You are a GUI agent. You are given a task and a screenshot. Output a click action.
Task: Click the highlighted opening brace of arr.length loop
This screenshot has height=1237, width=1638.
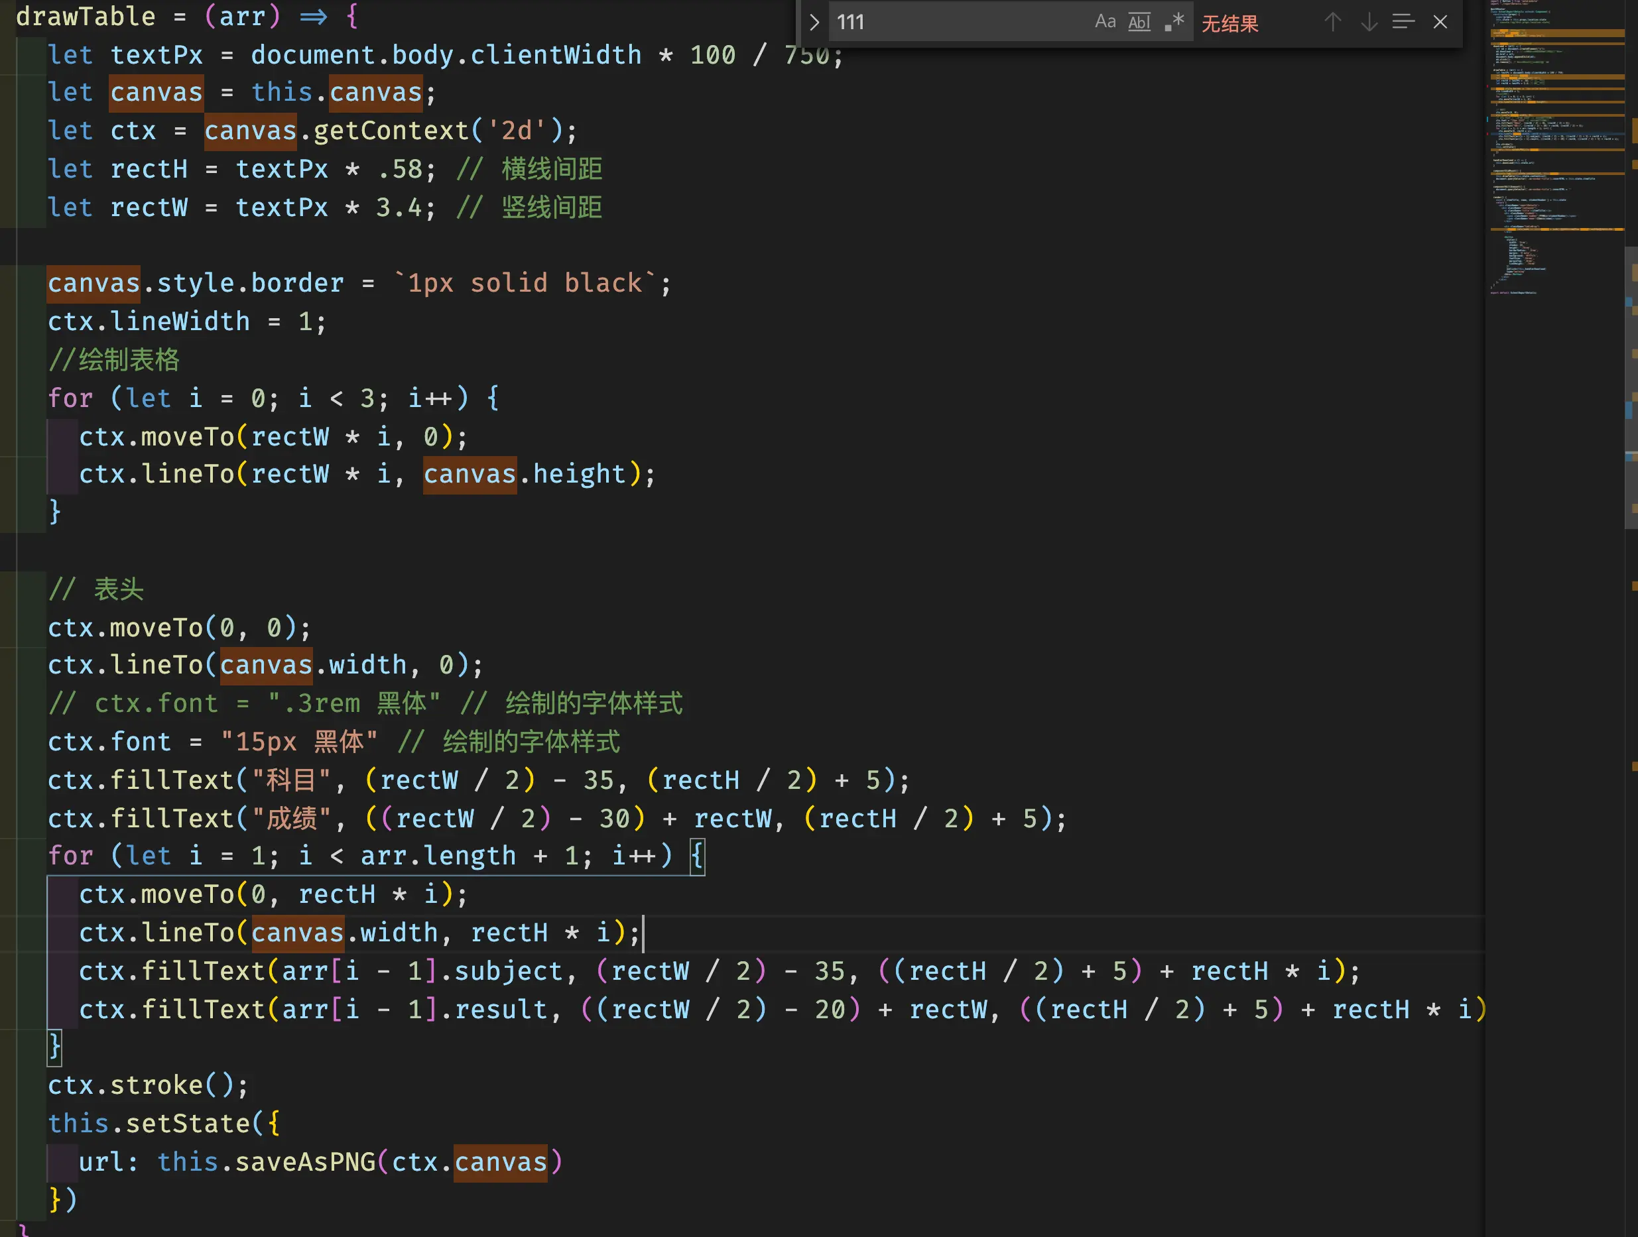[697, 856]
